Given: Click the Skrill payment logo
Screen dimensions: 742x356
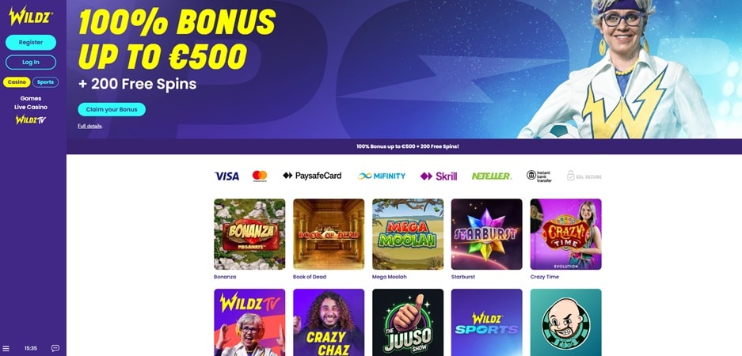Looking at the screenshot, I should coord(439,176).
